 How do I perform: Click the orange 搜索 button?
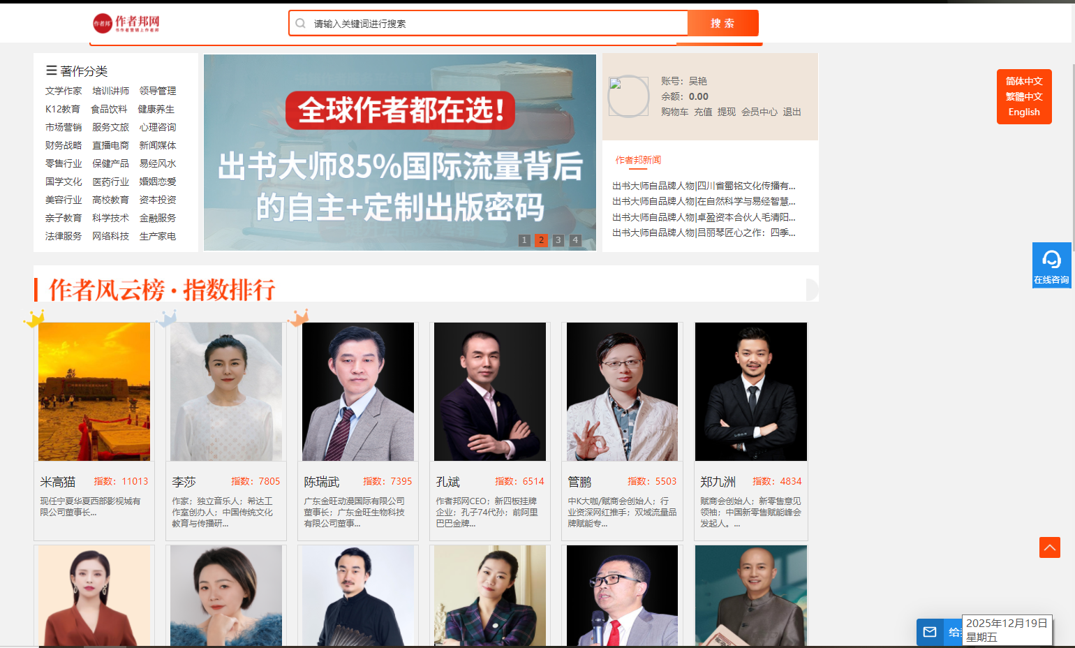[723, 23]
